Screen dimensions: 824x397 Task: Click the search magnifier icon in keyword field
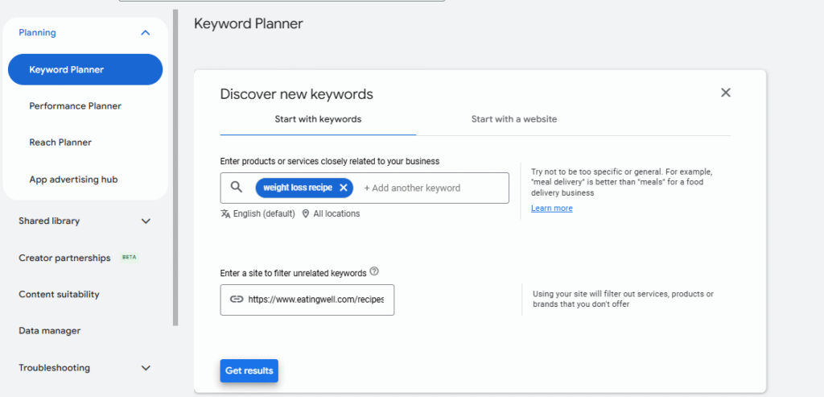pos(237,188)
